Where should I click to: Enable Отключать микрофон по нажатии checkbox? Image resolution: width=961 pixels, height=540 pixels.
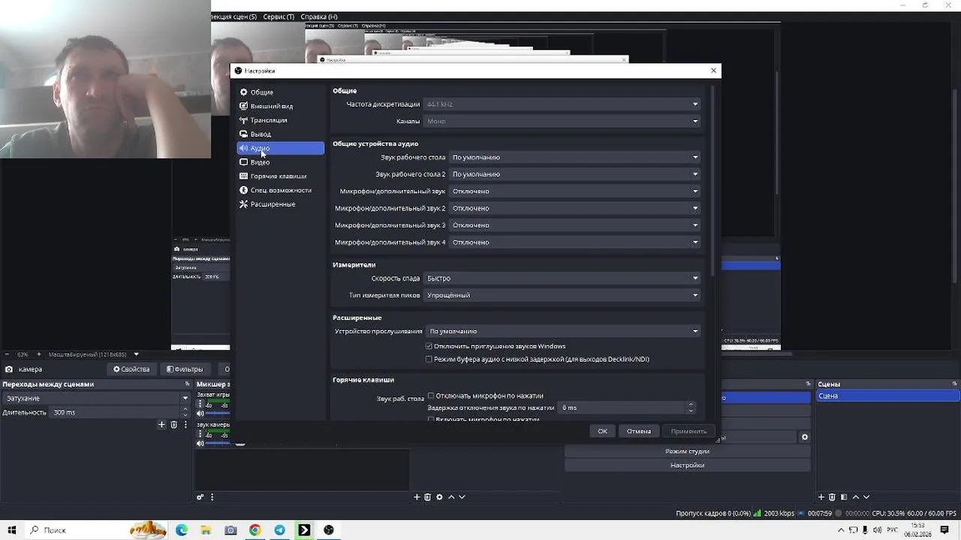pyautogui.click(x=431, y=396)
